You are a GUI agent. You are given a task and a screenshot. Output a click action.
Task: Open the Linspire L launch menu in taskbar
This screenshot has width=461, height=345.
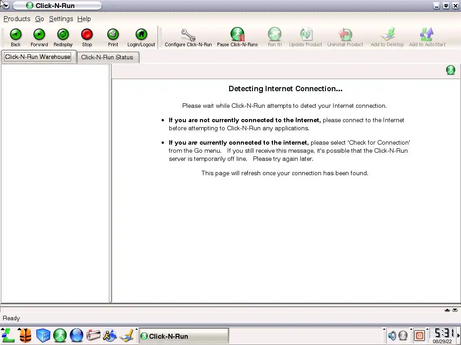(8, 335)
